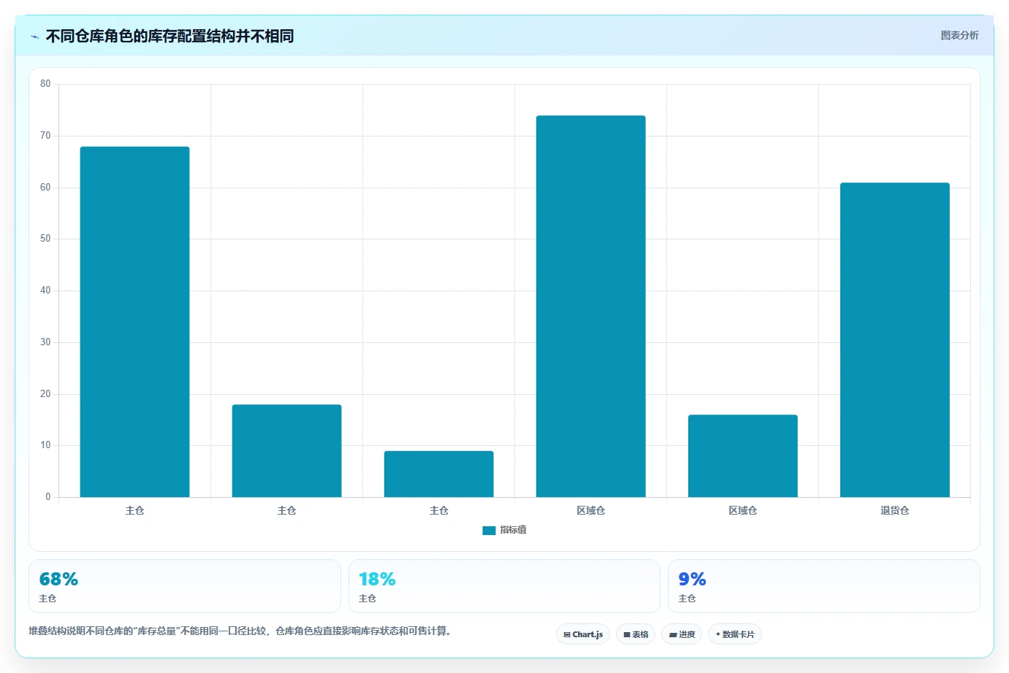Select the short 区域仓 bar at 16
Viewport: 1009px width, 673px height.
pyautogui.click(x=742, y=456)
